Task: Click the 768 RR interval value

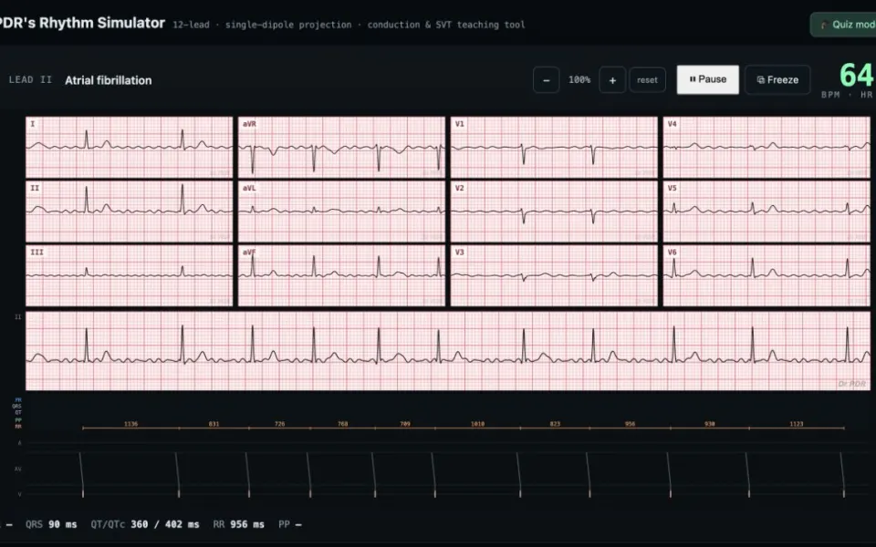Action: 343,424
